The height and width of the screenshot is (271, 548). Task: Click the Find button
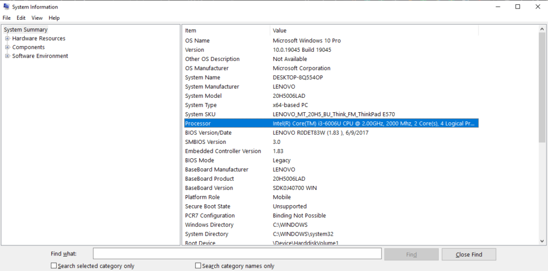click(x=412, y=254)
